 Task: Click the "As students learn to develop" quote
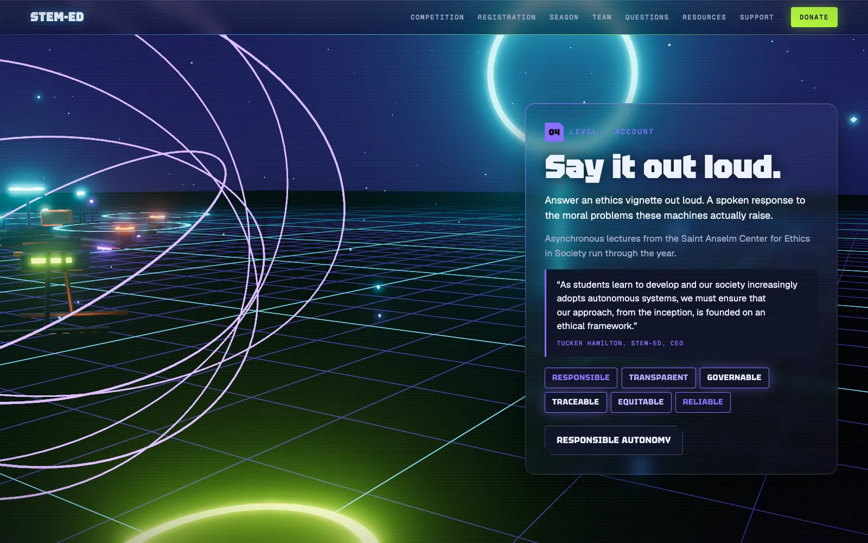[677, 305]
